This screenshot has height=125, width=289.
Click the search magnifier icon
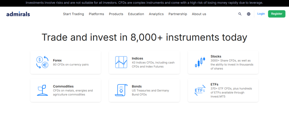coord(240,14)
